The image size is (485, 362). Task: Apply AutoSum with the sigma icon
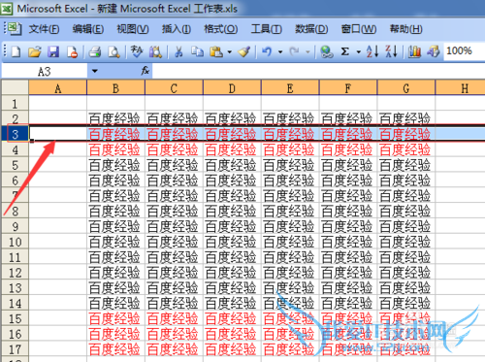pos(345,51)
